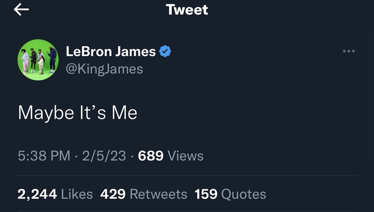This screenshot has width=374, height=212.
Task: Click the blue verified checkmark badge
Action: pos(165,51)
